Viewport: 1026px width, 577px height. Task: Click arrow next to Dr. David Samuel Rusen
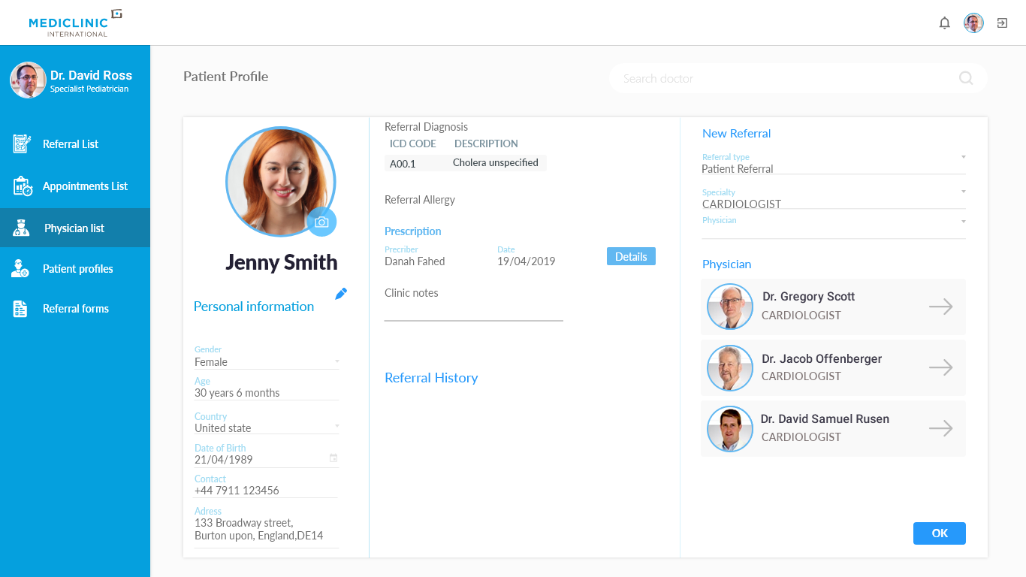click(x=940, y=428)
